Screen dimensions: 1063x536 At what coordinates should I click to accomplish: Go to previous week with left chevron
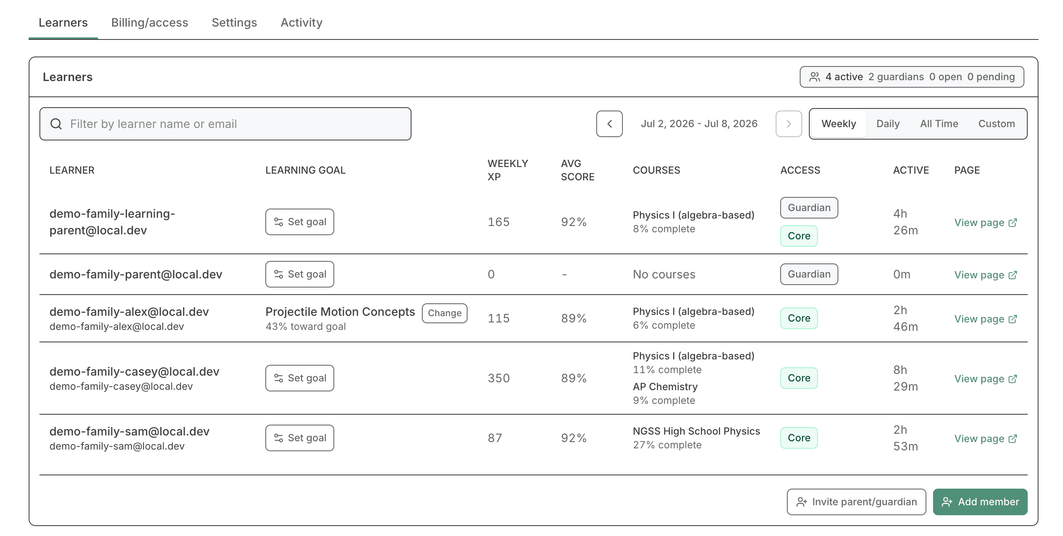(609, 124)
